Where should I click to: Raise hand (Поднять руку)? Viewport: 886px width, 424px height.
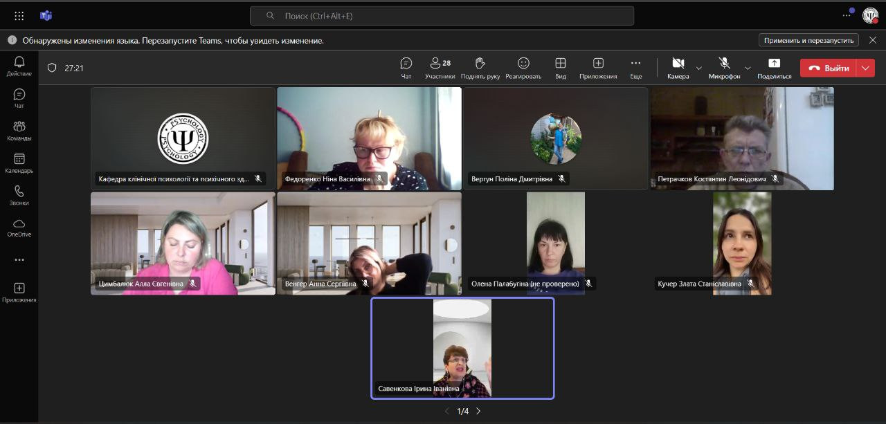(480, 68)
